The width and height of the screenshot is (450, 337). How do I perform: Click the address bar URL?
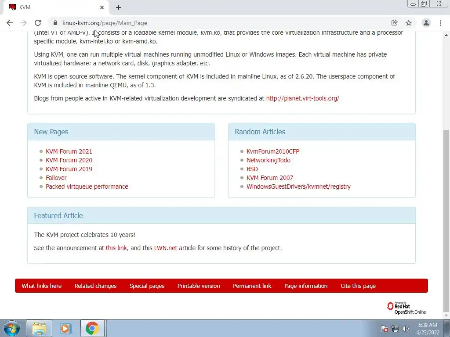(105, 23)
